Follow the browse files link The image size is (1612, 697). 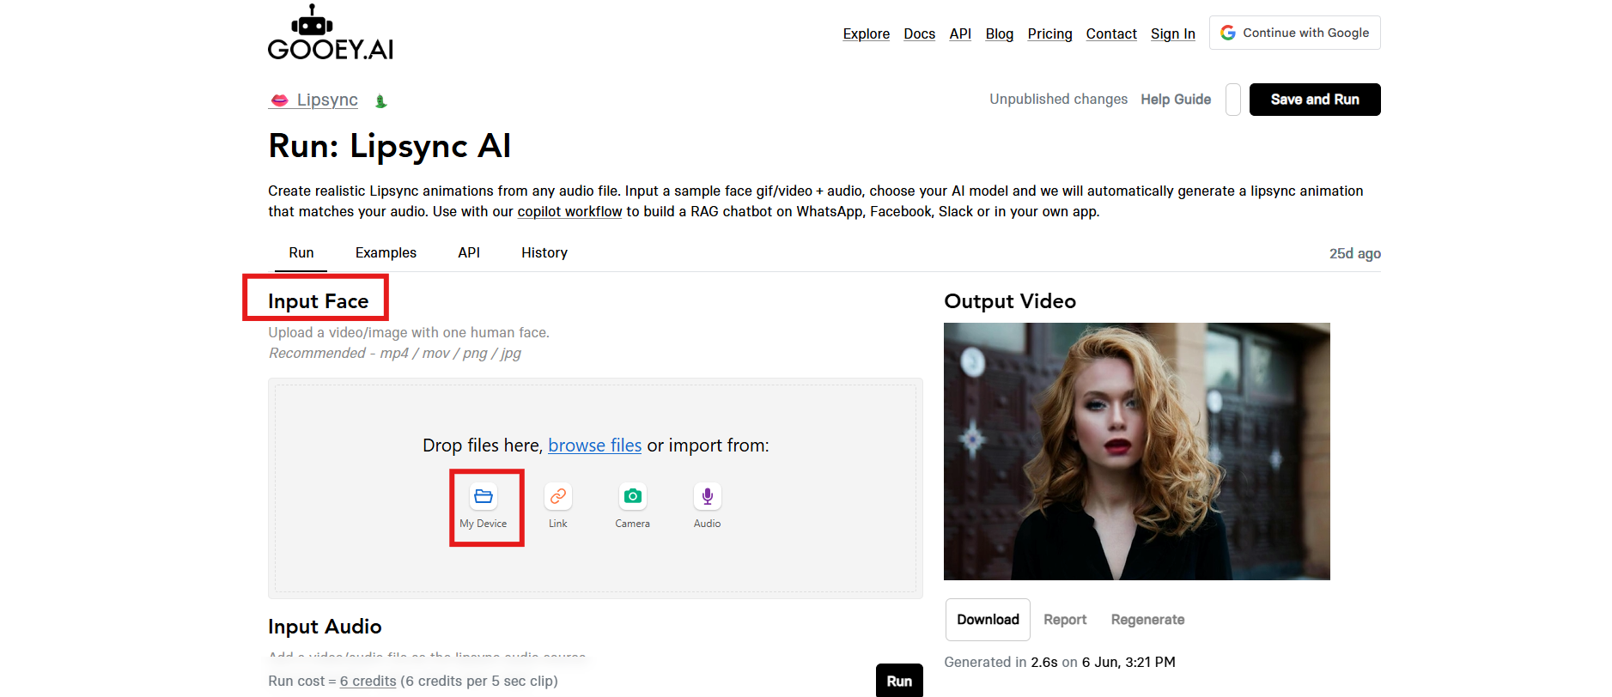[594, 445]
